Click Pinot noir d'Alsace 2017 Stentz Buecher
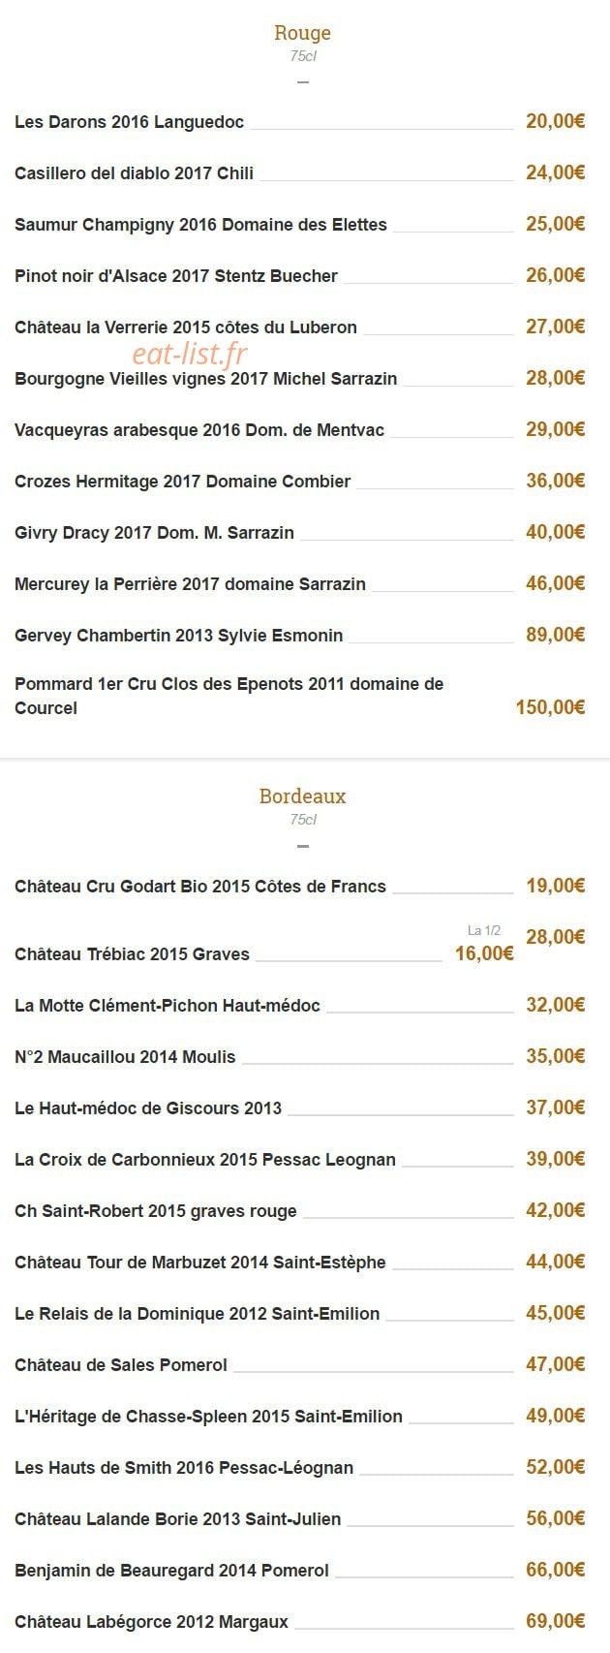610x1653 pixels. pos(176,276)
